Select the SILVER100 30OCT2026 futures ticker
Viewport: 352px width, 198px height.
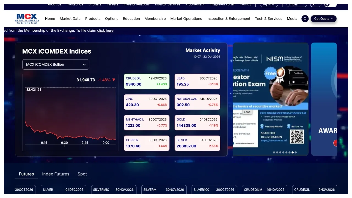tap(214, 190)
